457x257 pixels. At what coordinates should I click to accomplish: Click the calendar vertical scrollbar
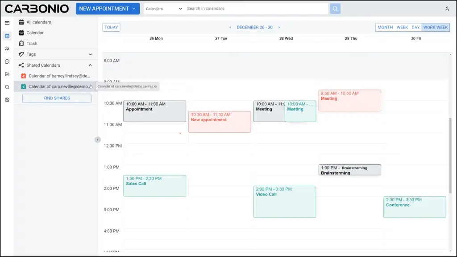point(450,155)
